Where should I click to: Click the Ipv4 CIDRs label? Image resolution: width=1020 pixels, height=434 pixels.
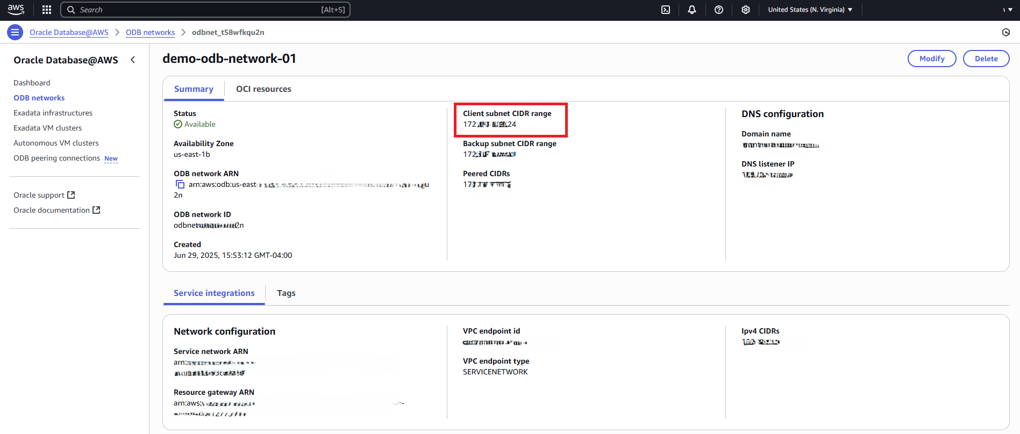coord(760,331)
